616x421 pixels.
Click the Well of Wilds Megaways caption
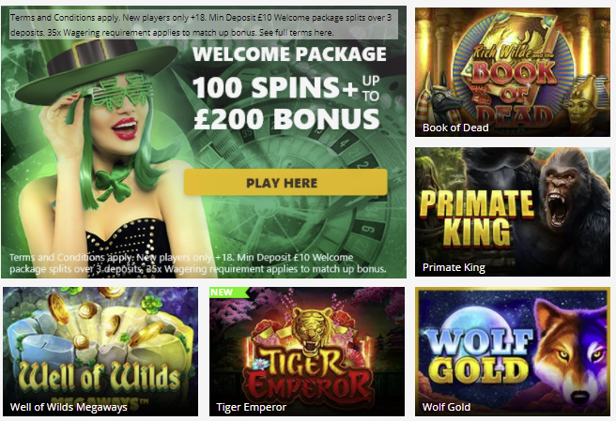tap(69, 407)
